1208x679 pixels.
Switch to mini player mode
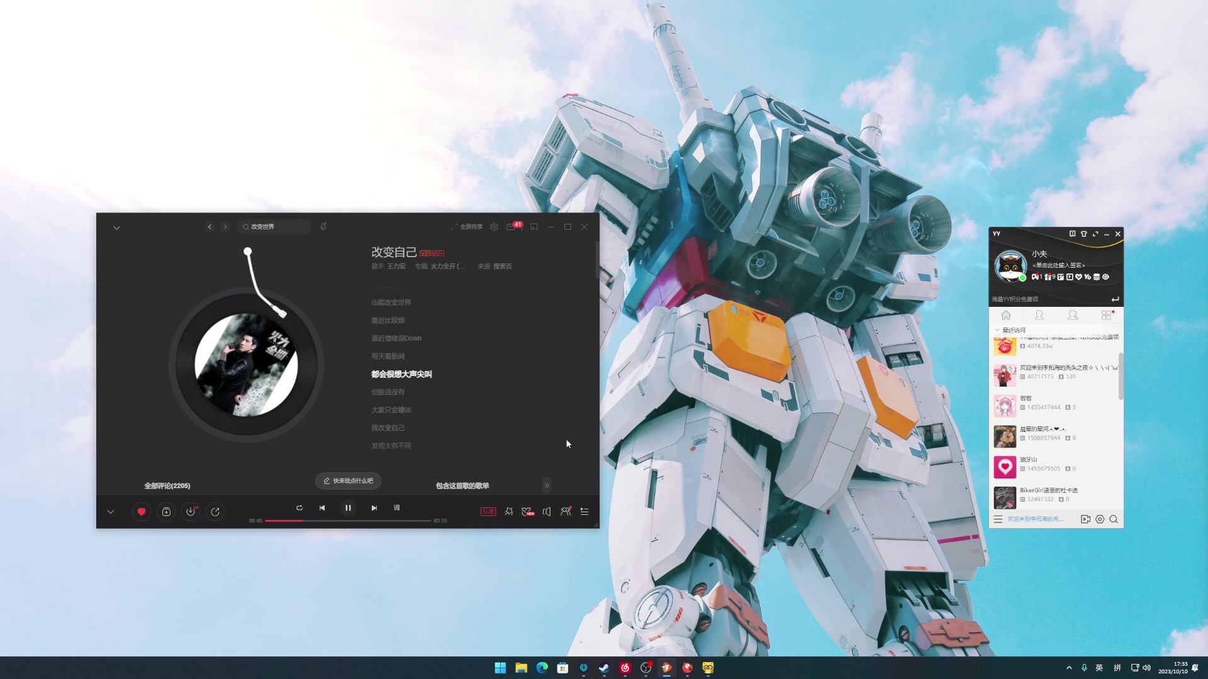[534, 227]
